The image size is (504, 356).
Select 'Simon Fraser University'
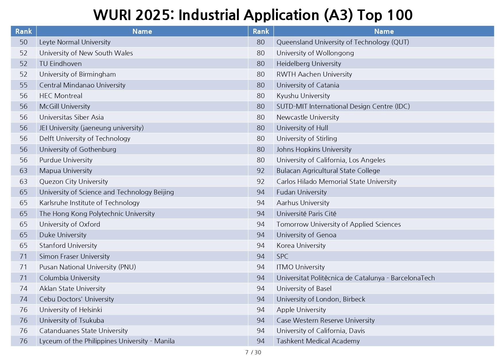point(74,256)
